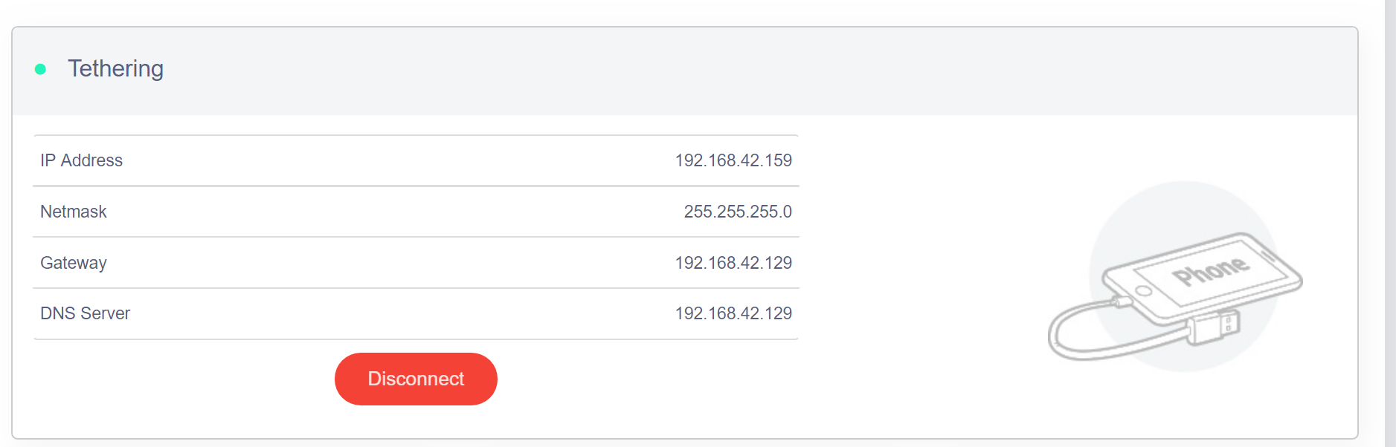This screenshot has width=1396, height=447.
Task: Click the green status dot beside Tethering
Action: click(40, 69)
